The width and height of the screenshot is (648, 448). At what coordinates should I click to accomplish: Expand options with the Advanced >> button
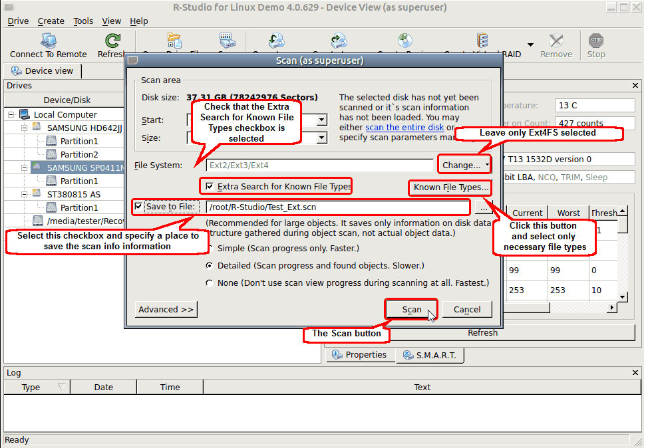(x=166, y=309)
